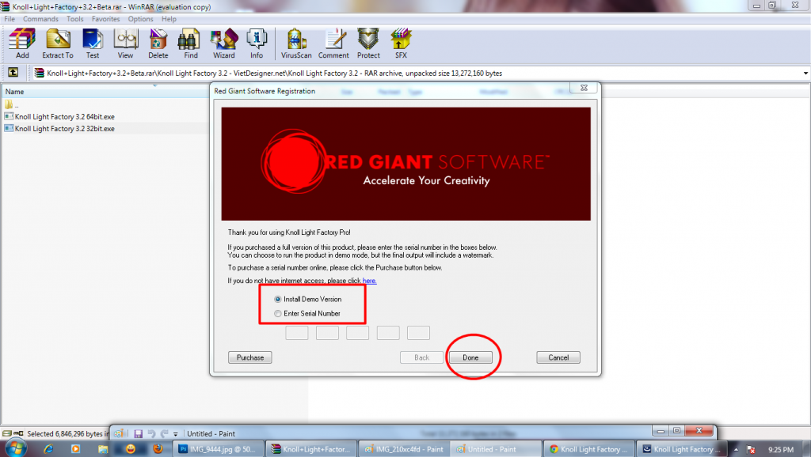Viewport: 811px width, 457px height.
Task: Click the fourth serial number box
Action: click(388, 333)
